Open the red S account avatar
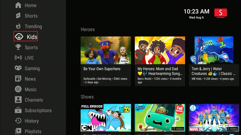 point(221,13)
